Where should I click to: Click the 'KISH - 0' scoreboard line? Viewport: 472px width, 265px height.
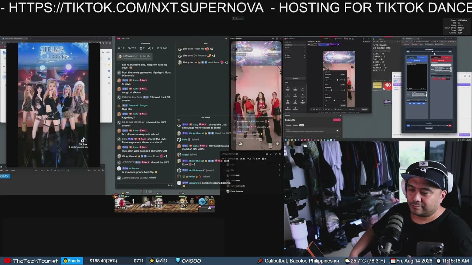379,62
